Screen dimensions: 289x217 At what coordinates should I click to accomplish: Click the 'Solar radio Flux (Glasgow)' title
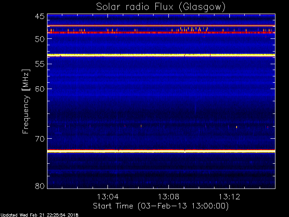pos(161,7)
